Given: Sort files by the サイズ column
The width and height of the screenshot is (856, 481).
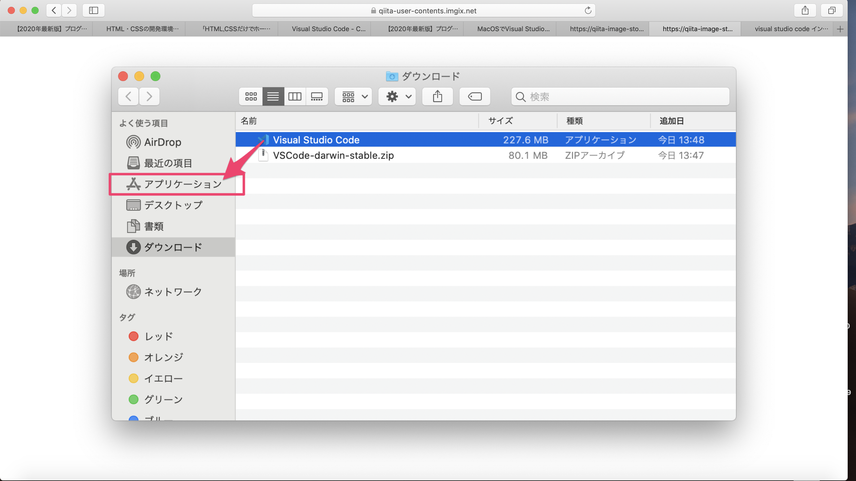Looking at the screenshot, I should [500, 121].
